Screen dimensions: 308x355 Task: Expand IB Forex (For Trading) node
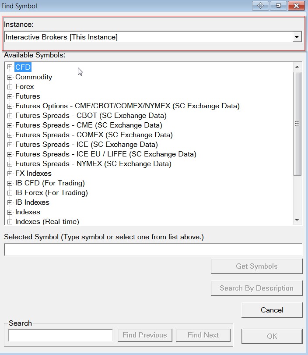pos(10,193)
